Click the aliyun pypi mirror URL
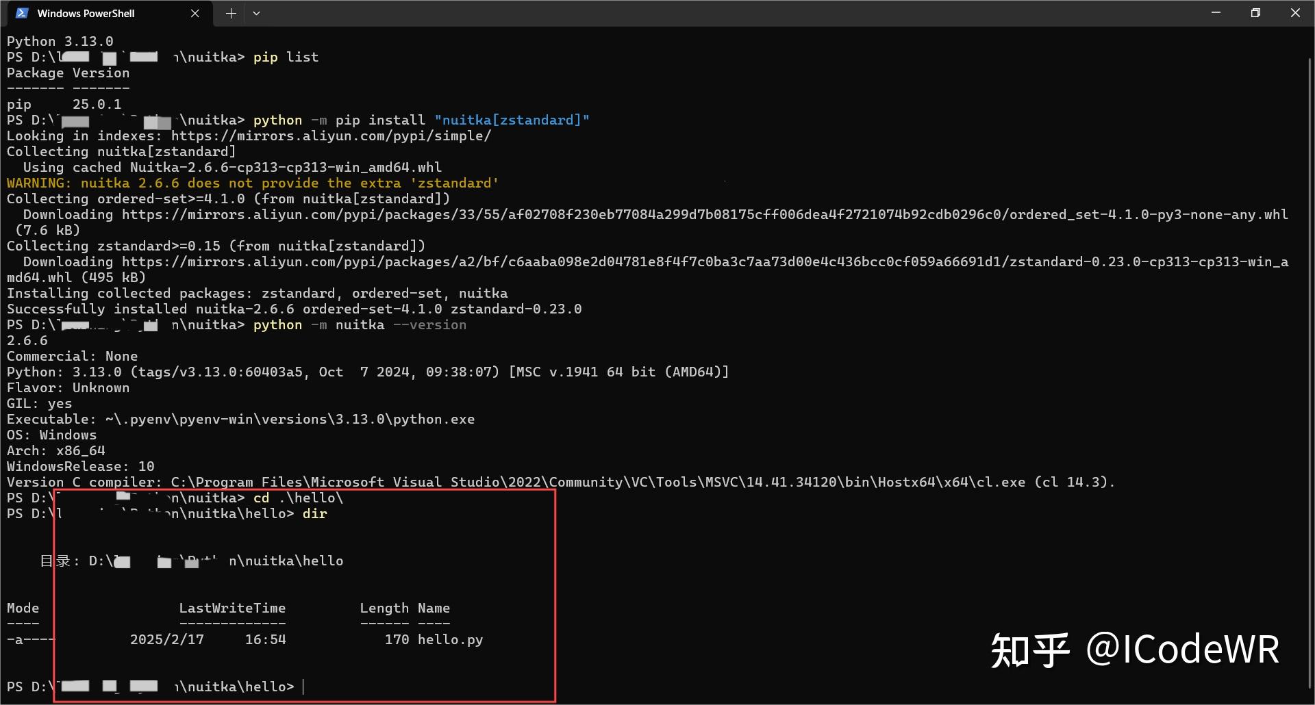The height and width of the screenshot is (705, 1315). tap(331, 136)
